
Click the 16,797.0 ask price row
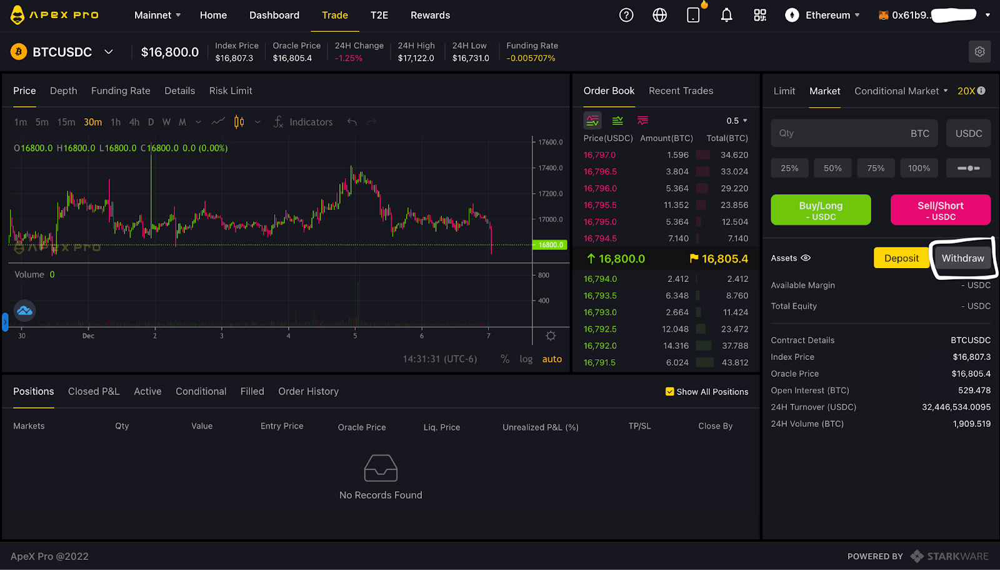click(x=666, y=155)
